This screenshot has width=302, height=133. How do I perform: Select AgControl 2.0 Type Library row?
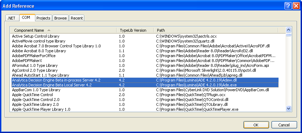tap(145, 70)
